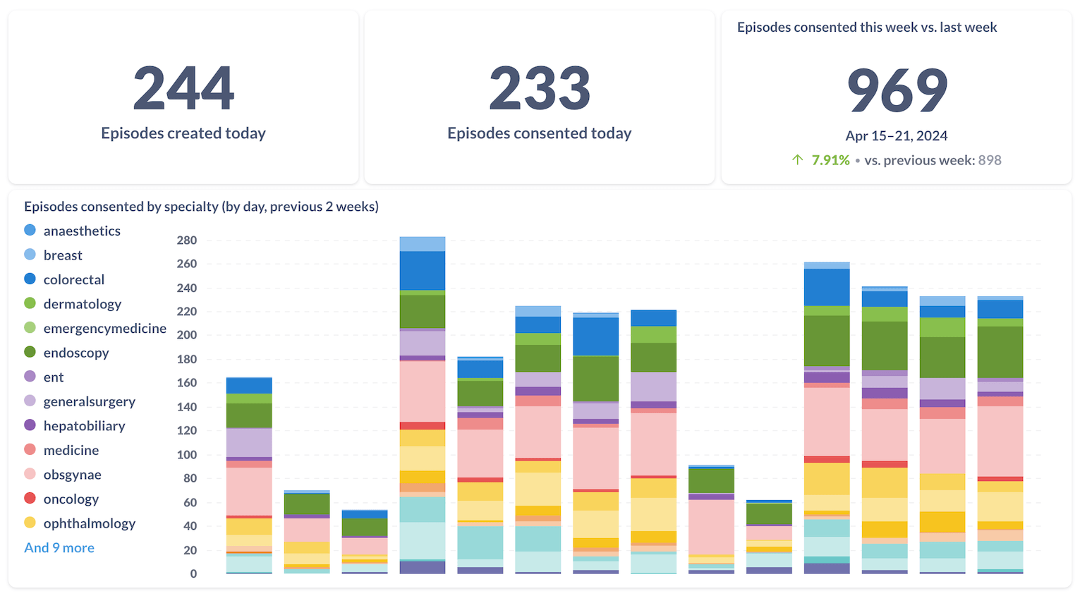Click the 100 y-axis label
The width and height of the screenshot is (1080, 596).
(x=187, y=454)
